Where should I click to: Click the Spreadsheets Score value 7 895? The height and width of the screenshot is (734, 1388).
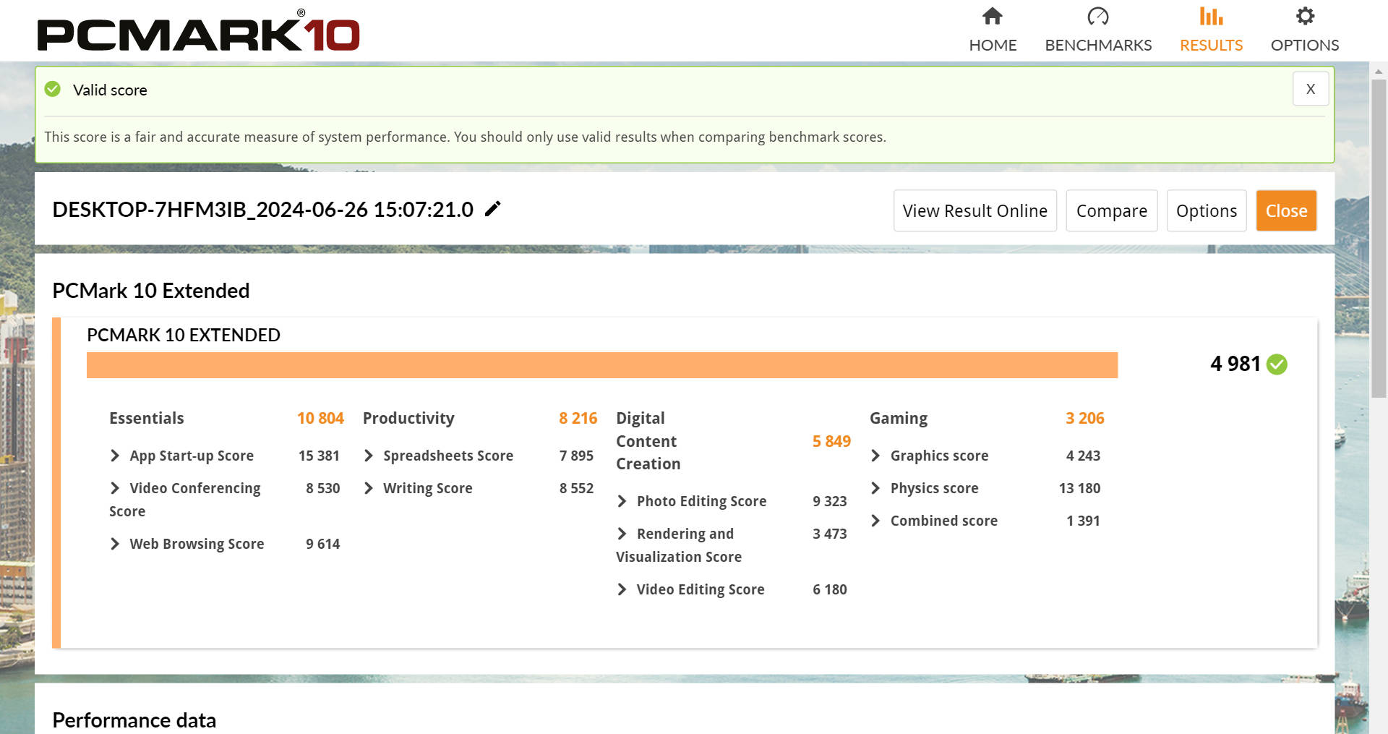[576, 456]
